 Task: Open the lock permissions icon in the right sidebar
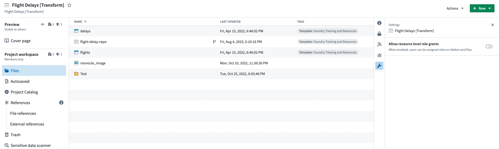(379, 34)
